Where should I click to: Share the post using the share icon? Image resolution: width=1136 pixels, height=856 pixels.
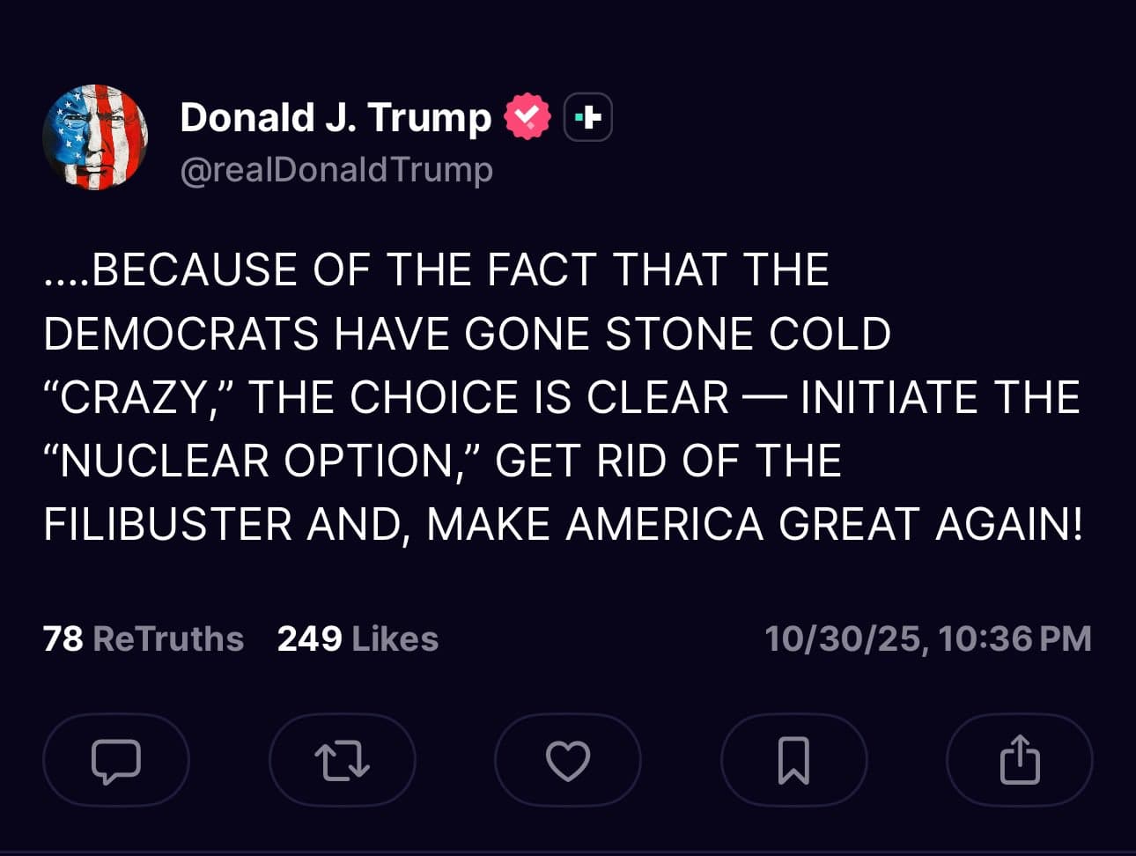point(1020,760)
